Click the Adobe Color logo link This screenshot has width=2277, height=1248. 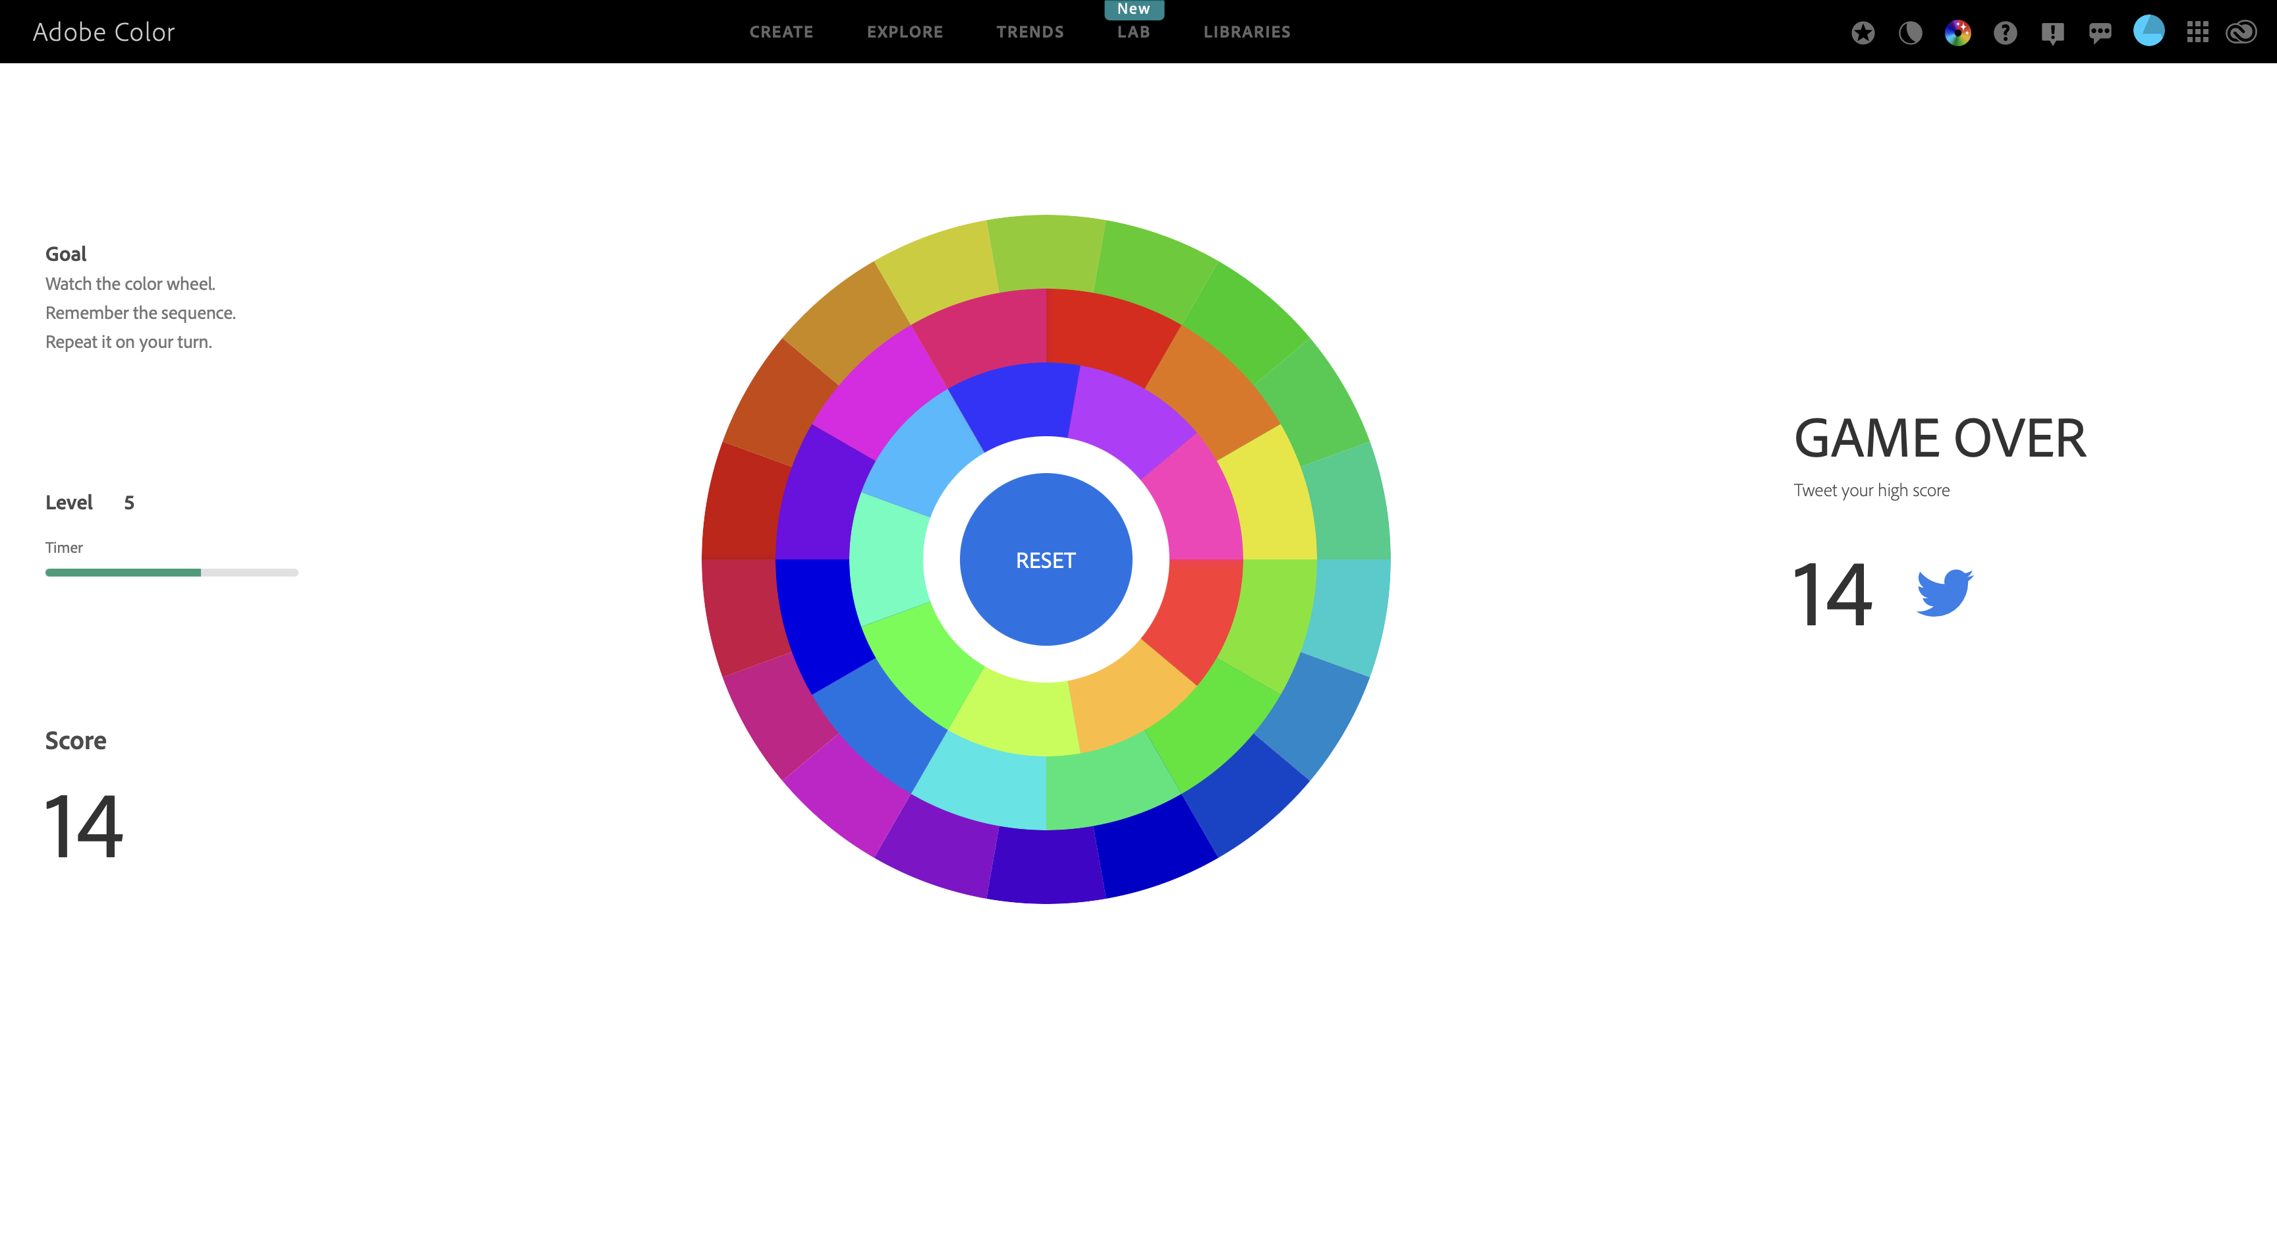click(x=103, y=32)
